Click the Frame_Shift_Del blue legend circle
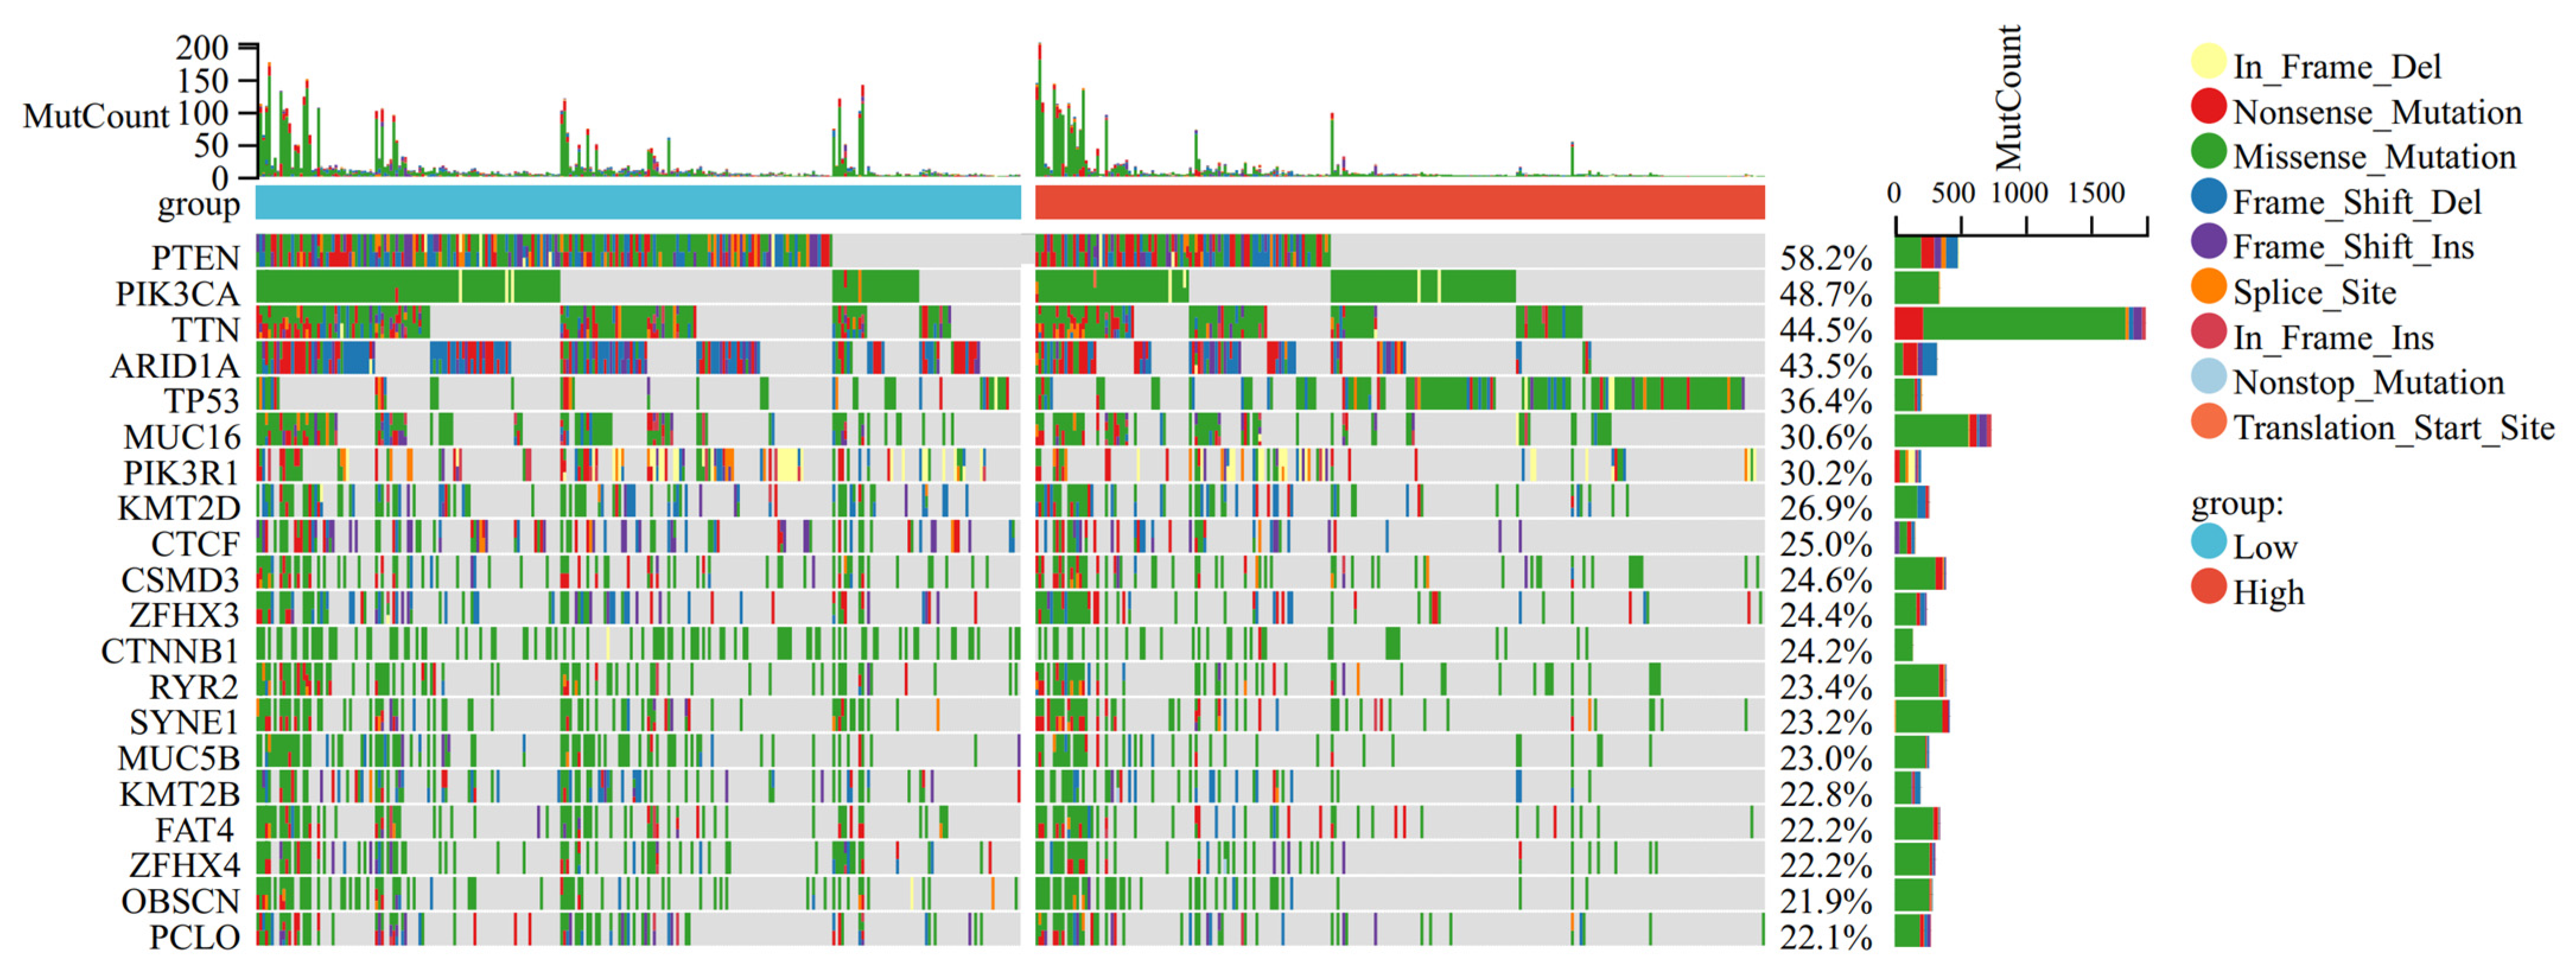This screenshot has height=975, width=2576. [x=2208, y=197]
